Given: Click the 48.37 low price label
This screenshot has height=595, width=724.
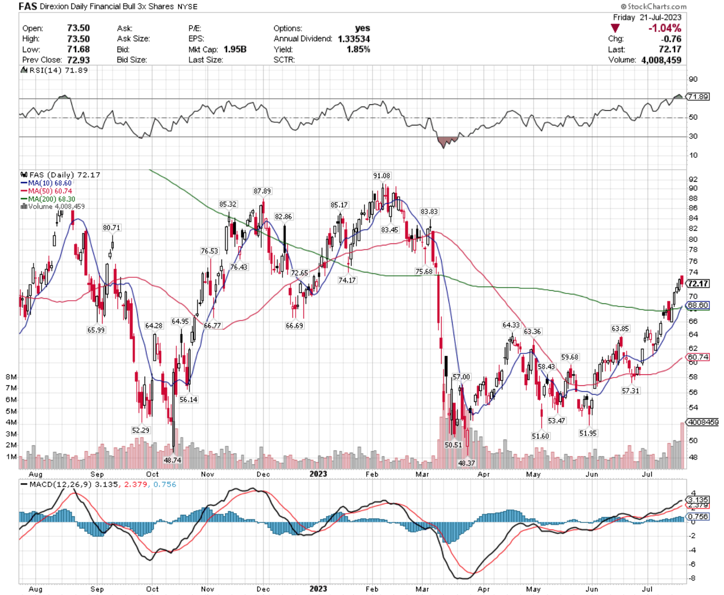Looking at the screenshot, I should click(x=466, y=463).
